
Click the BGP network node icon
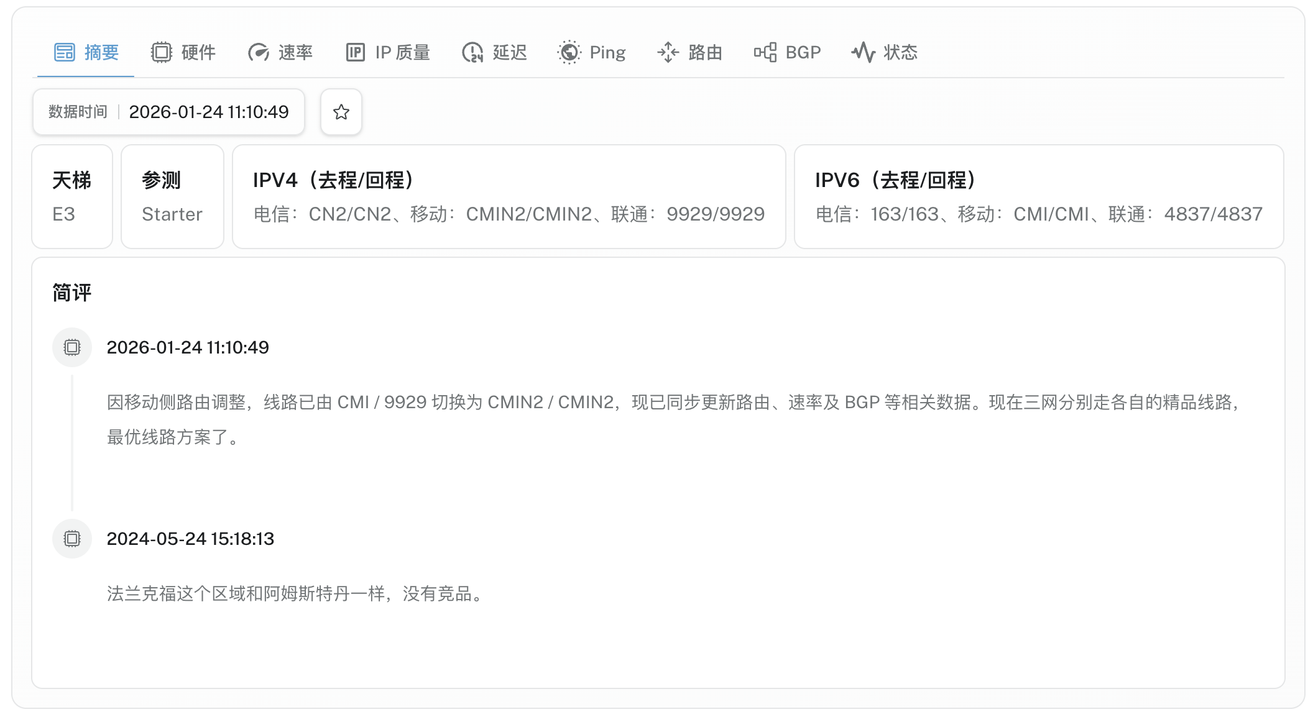point(765,52)
